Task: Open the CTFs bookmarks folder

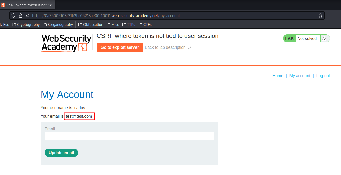Action: tap(145, 25)
